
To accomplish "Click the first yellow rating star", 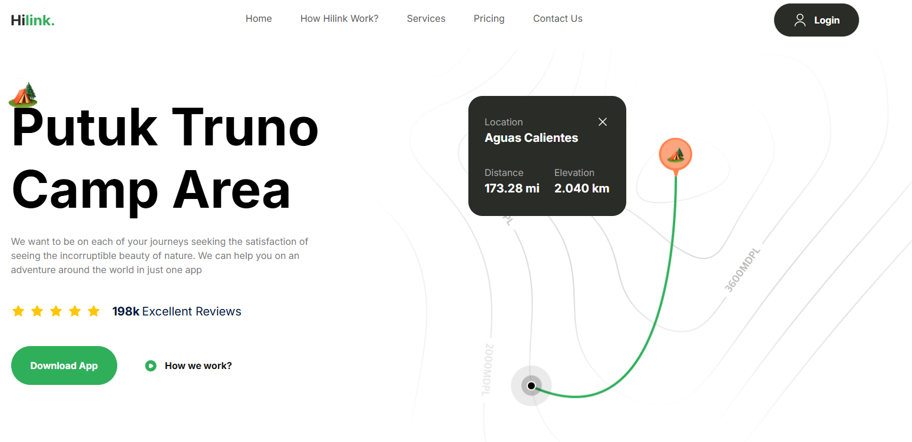I will pos(19,311).
